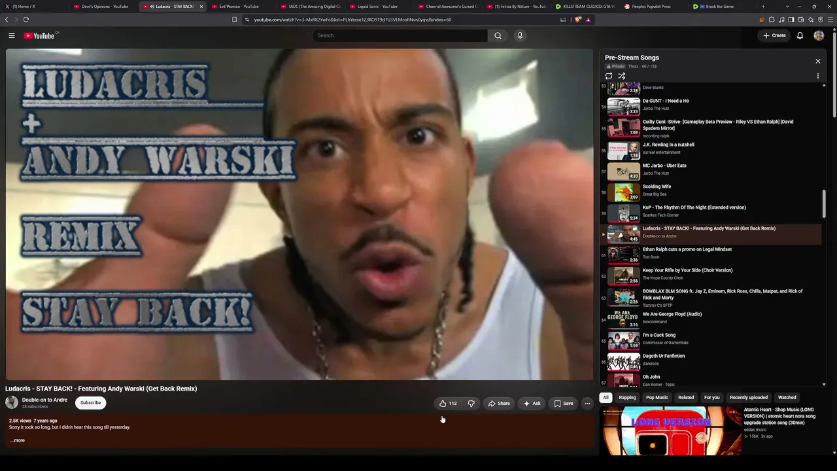The image size is (837, 471).
Task: Click the browser address bar URL
Action: point(352,20)
